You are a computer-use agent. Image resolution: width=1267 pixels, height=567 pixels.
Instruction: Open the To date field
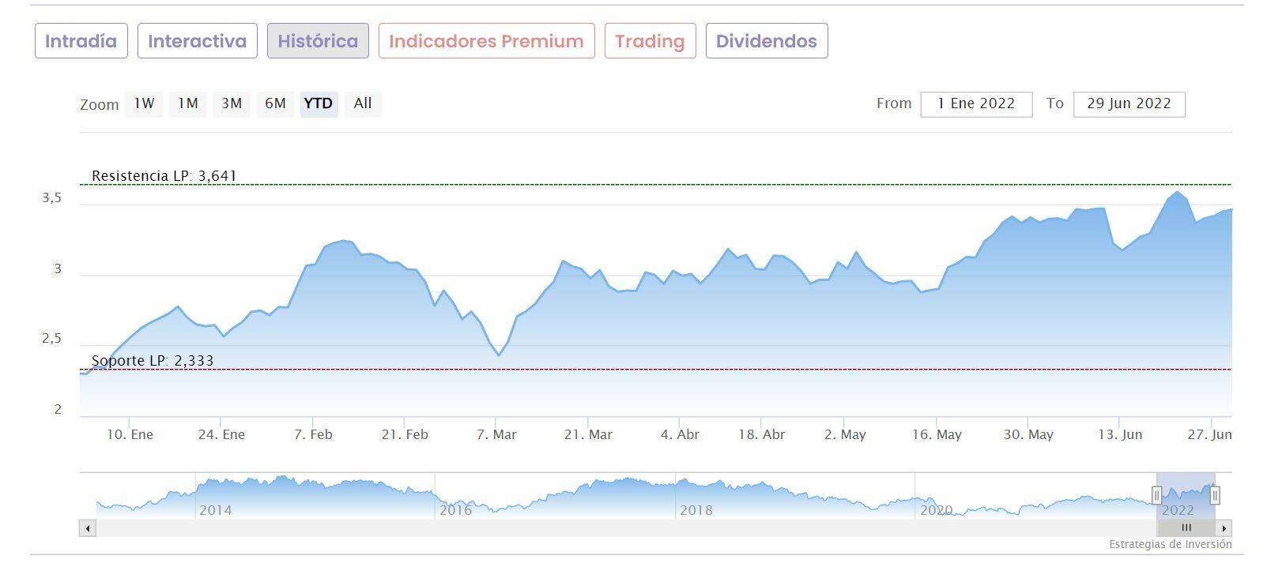pyautogui.click(x=1129, y=103)
